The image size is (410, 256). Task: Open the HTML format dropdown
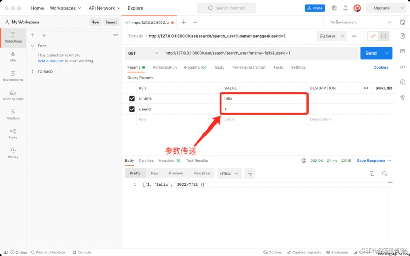(229, 174)
